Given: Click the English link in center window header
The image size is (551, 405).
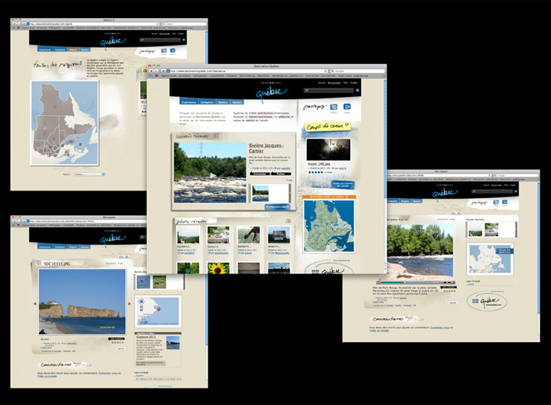Looking at the screenshot, I should [x=354, y=83].
